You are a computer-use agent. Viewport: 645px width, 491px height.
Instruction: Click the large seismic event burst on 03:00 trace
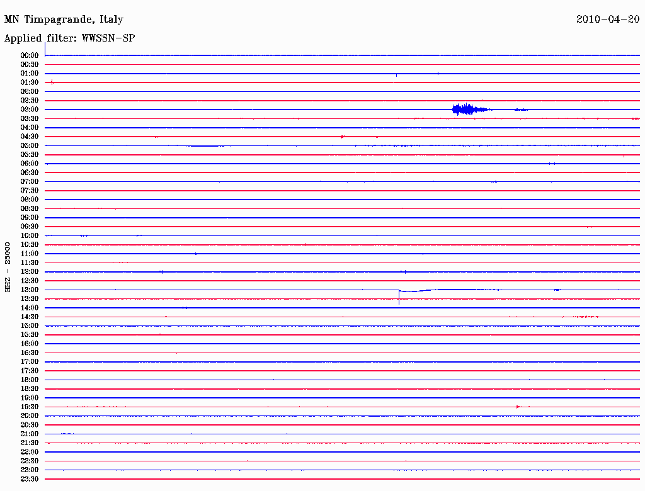click(x=471, y=110)
